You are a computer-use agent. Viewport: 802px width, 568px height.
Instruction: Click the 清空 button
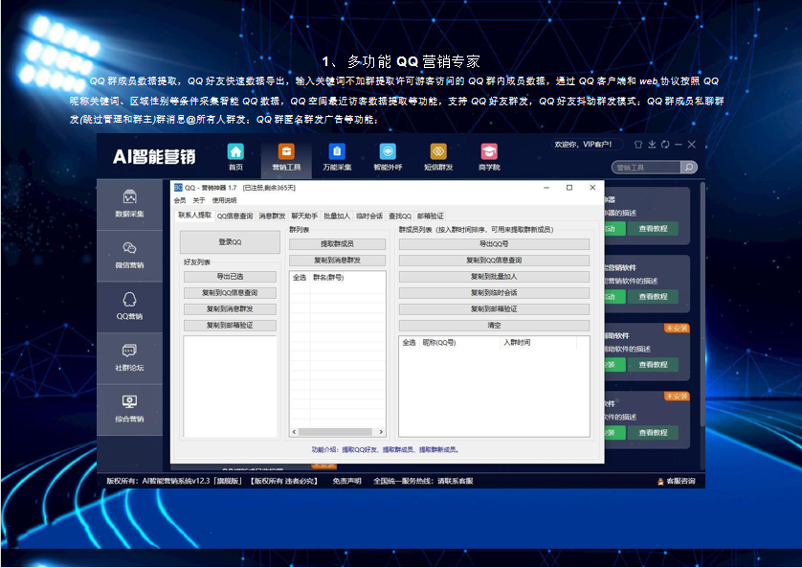pos(494,326)
